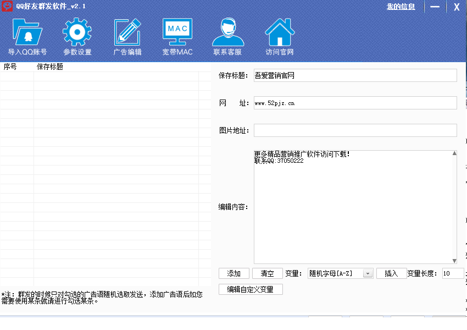The image size is (467, 330).
Task: Click scroll down arrow of content area
Action: point(454,261)
